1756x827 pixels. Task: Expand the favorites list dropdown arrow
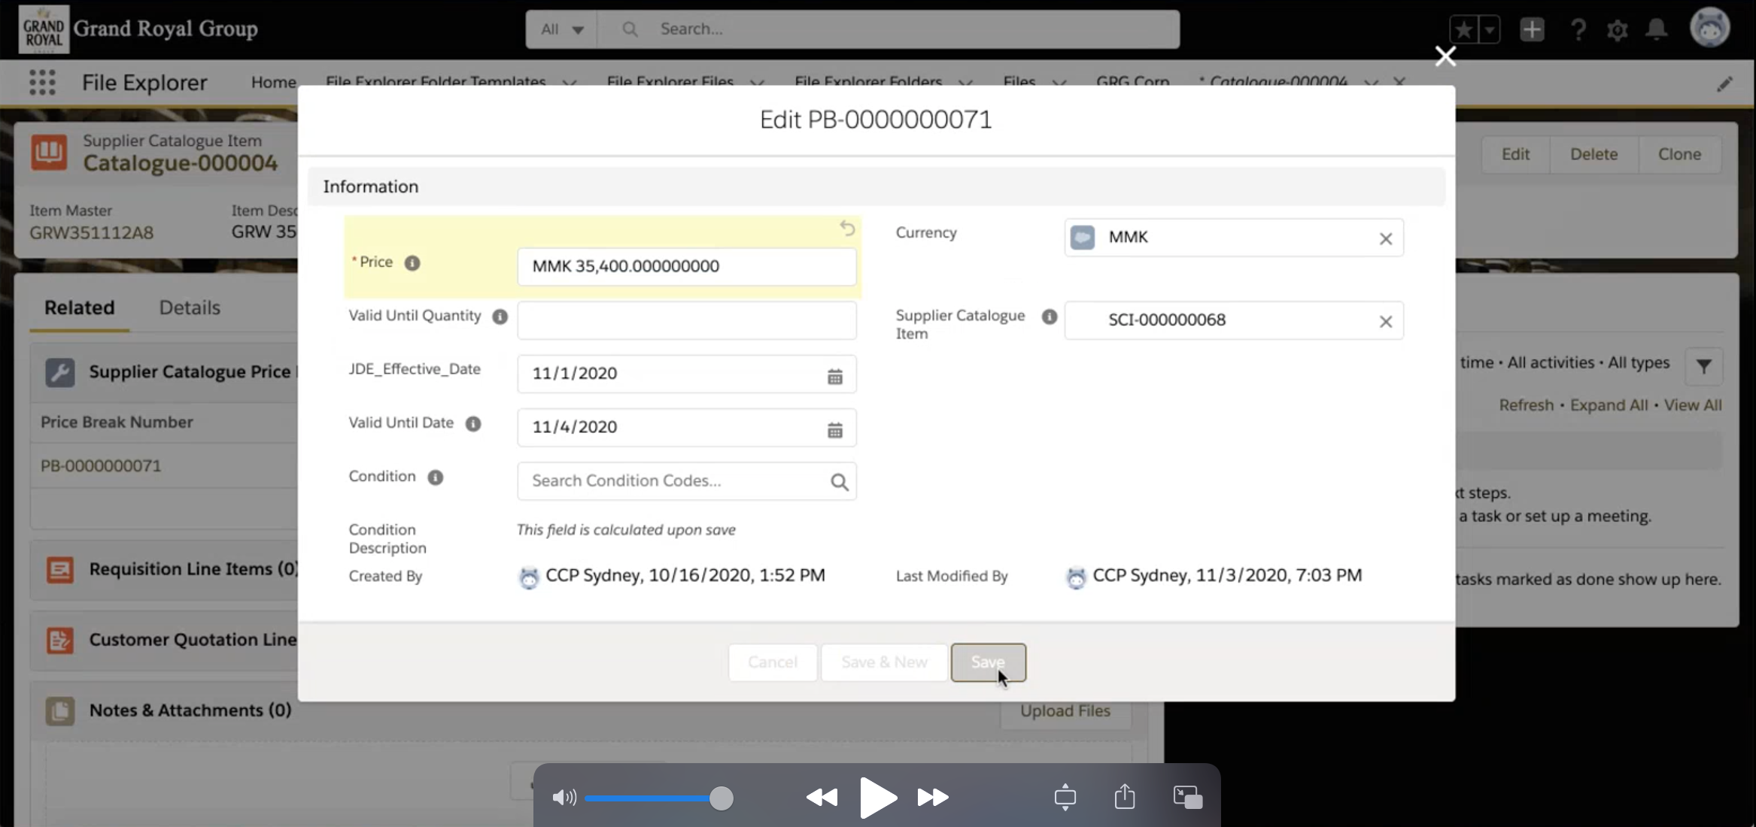point(1489,29)
